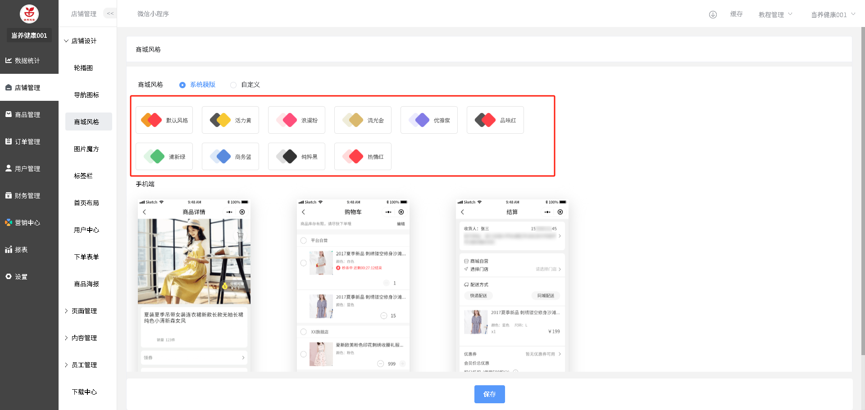Expand the 页面管理 menu group

(84, 311)
